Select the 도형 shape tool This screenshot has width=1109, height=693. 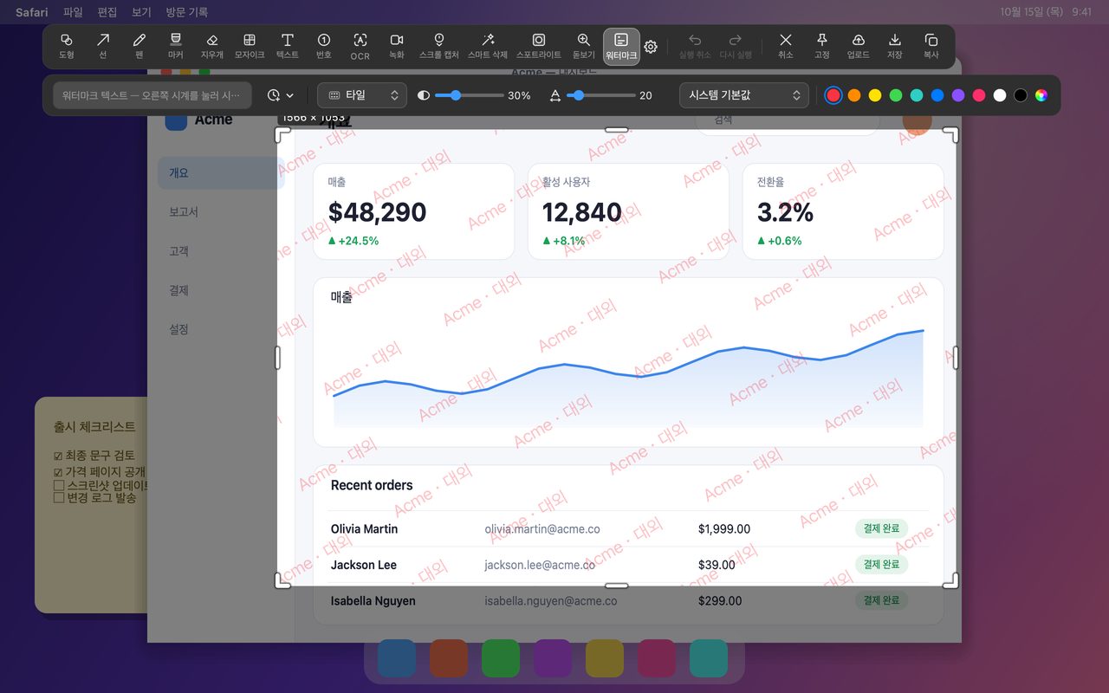pyautogui.click(x=67, y=46)
